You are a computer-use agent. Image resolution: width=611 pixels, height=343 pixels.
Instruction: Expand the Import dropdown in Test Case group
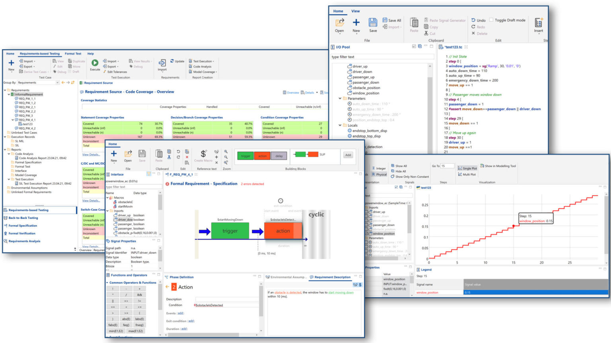click(35, 61)
